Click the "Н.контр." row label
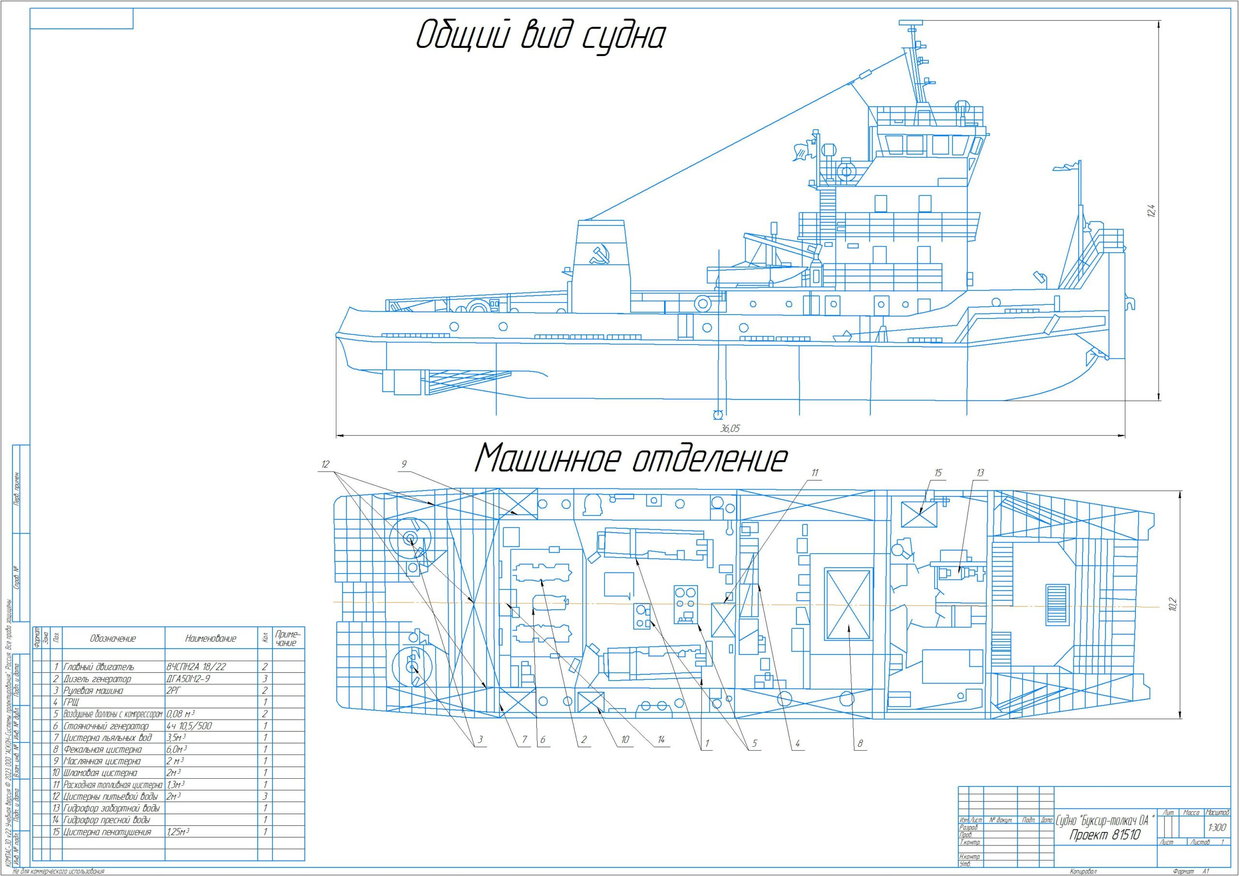This screenshot has width=1239, height=876. point(970,857)
